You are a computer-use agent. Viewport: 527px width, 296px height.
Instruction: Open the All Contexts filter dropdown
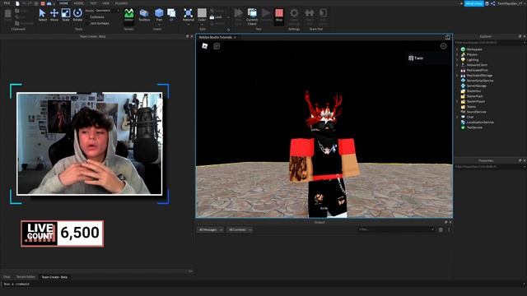[240, 230]
